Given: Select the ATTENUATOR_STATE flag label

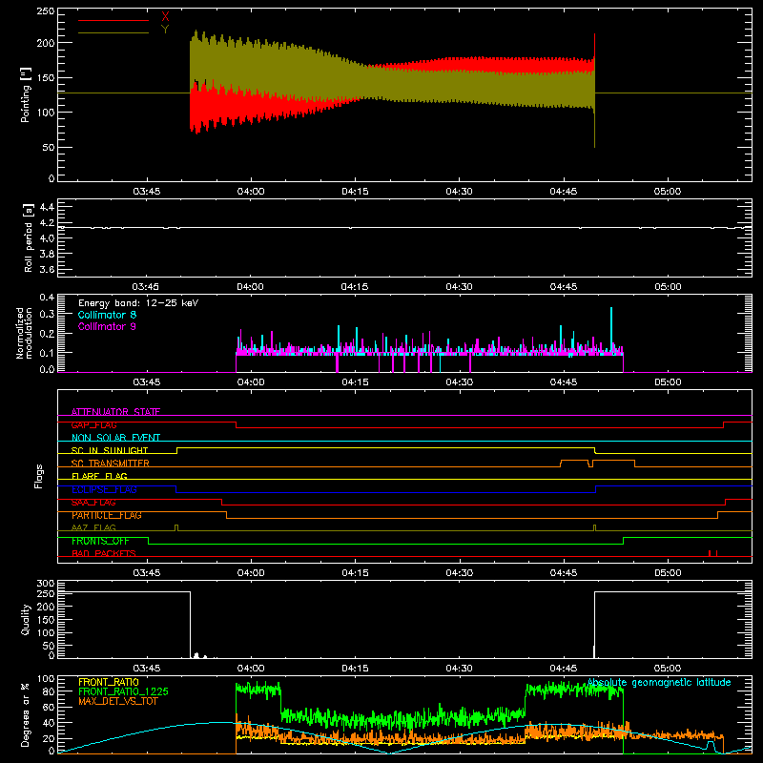Looking at the screenshot, I should [115, 412].
